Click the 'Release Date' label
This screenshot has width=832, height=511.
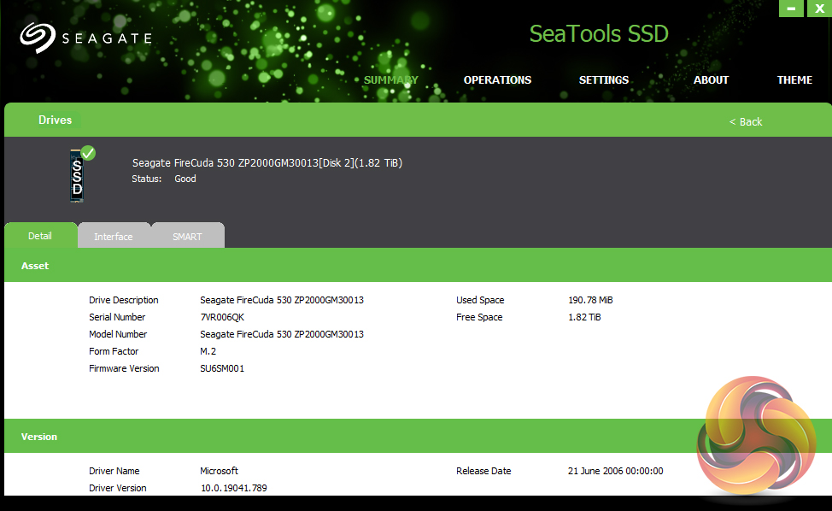click(483, 471)
